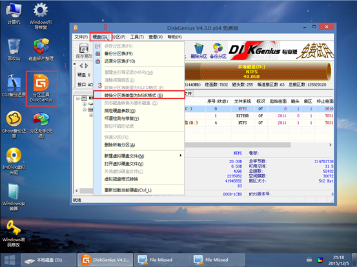Expand 新建虚拟硬盘文件(N) submenu arrow
The width and height of the screenshot is (357, 267).
181,155
